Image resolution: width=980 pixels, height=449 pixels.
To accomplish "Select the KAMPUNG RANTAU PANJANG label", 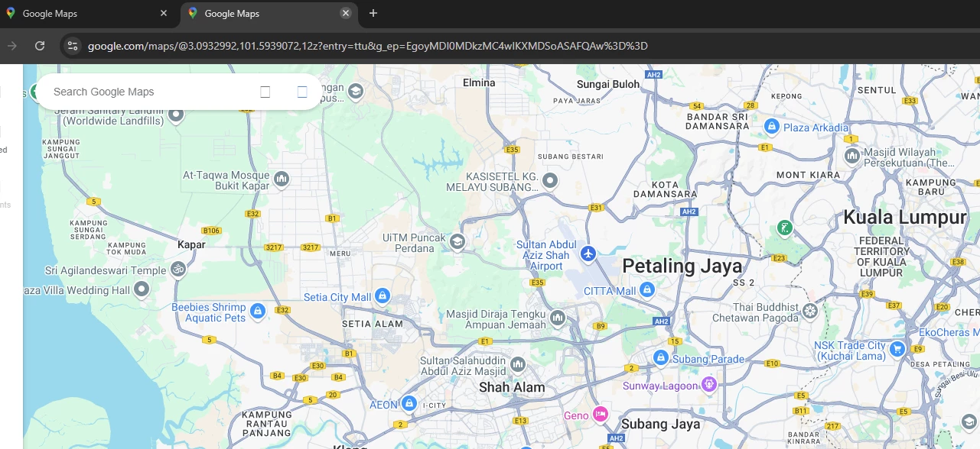I will click(x=267, y=425).
